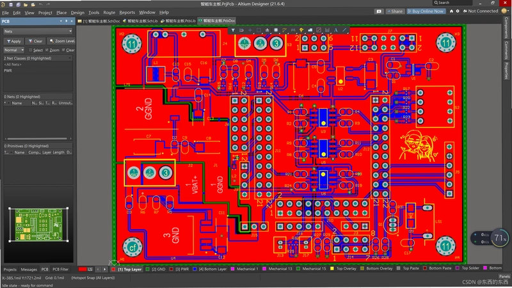Open the notifications message icon
512x288 pixels.
(379, 11)
